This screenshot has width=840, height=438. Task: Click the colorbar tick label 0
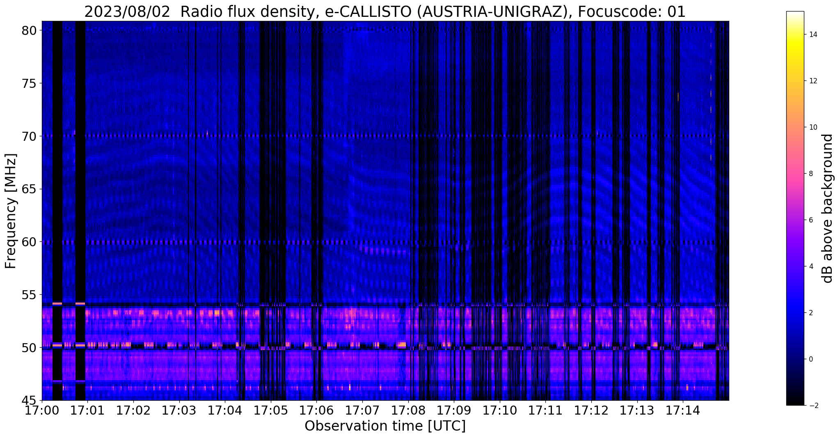point(810,359)
